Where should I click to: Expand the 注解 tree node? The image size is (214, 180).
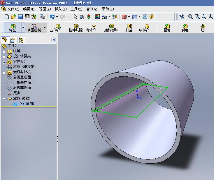click(4, 52)
